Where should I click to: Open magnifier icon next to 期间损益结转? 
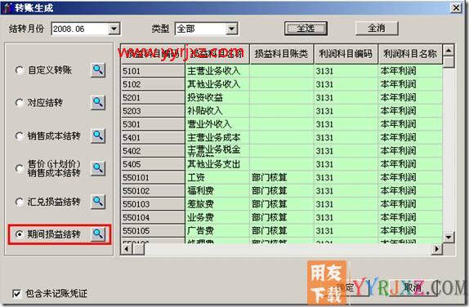tap(98, 234)
